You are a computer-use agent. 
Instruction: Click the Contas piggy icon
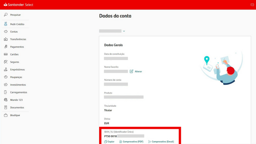tap(6, 32)
